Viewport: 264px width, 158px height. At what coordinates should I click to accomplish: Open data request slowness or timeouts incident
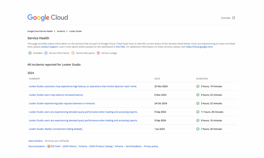(x=62, y=103)
